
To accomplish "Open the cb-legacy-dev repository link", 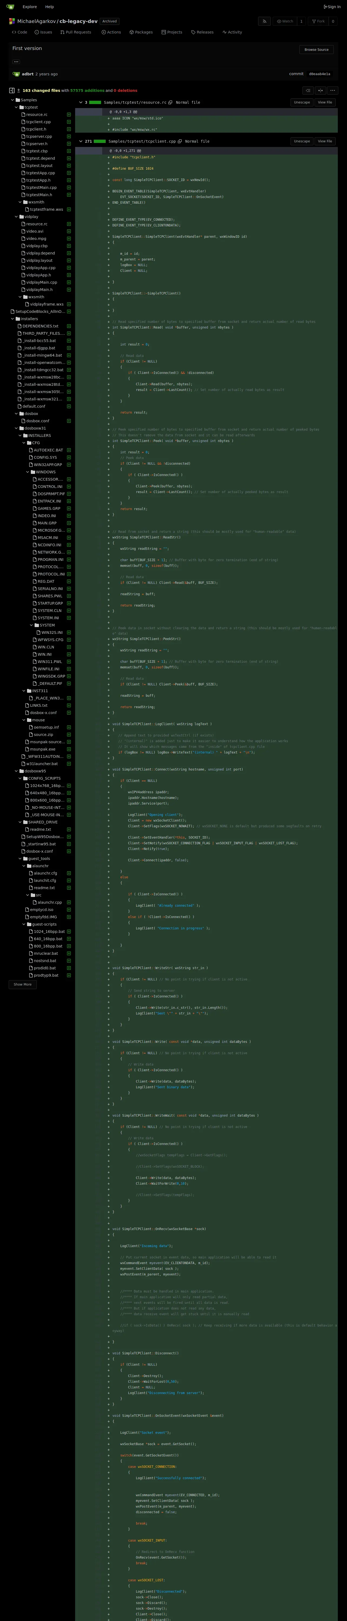I will click(x=79, y=21).
